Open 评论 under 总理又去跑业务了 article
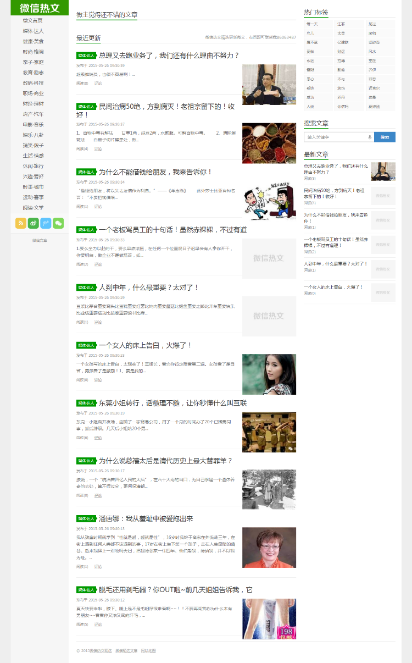This screenshot has width=412, height=663. pyautogui.click(x=98, y=83)
